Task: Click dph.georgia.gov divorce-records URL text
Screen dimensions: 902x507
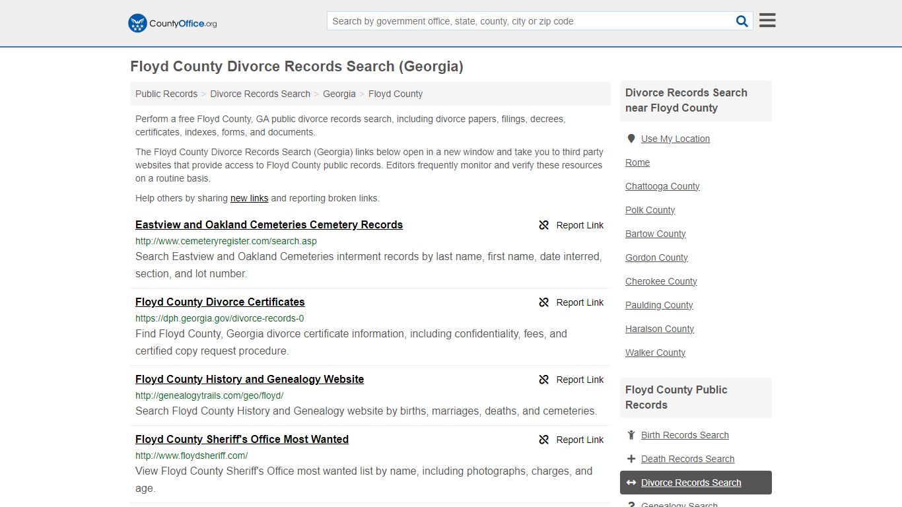Action: coord(220,318)
